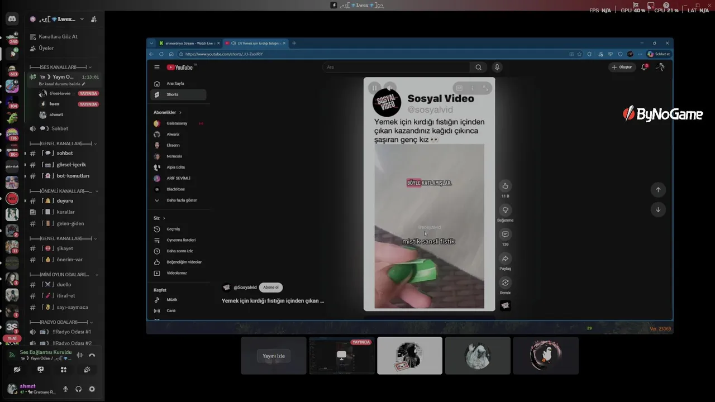Open the soundboard icon

(87, 370)
